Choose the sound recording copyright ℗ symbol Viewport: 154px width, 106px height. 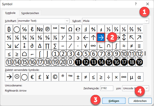(x=47, y=29)
